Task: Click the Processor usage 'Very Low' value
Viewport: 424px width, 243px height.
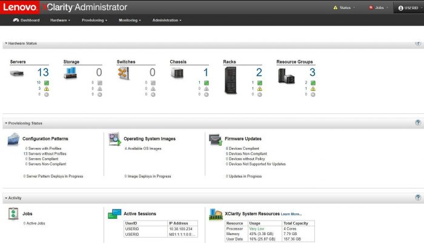Action: click(257, 229)
